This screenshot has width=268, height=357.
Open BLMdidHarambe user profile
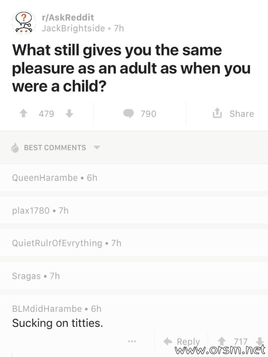point(47,309)
